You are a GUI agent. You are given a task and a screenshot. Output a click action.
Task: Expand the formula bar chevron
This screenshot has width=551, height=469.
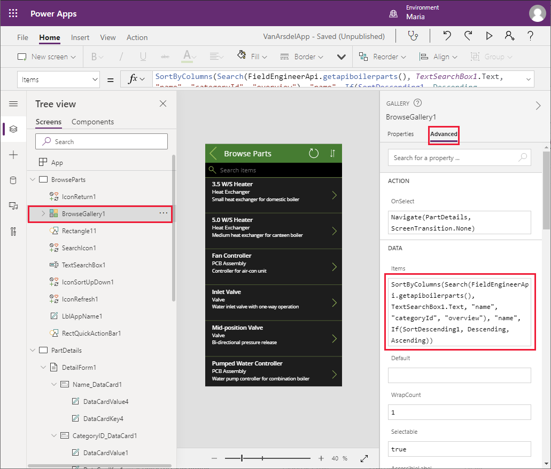[528, 80]
